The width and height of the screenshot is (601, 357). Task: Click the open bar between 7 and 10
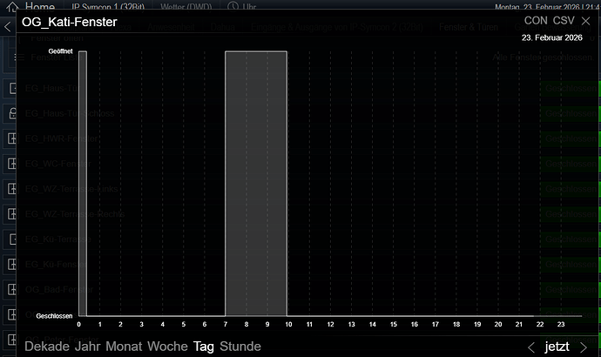click(256, 184)
